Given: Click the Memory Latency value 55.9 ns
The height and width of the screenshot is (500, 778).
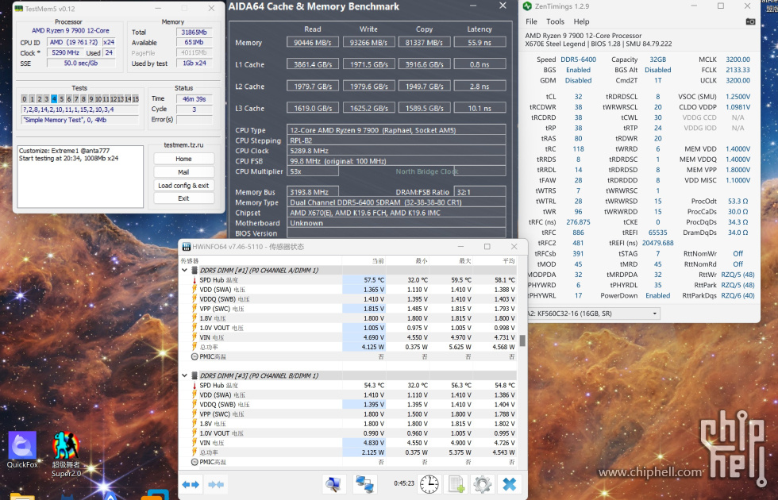Looking at the screenshot, I should point(480,43).
